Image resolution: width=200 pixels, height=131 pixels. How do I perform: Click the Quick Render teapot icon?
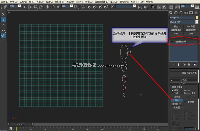pos(197,7)
